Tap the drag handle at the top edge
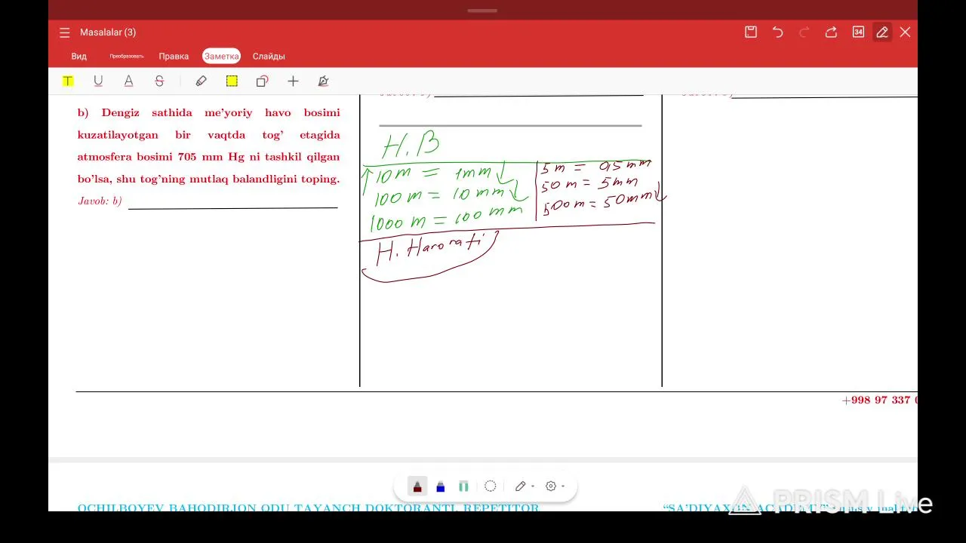The width and height of the screenshot is (966, 543). tap(482, 11)
